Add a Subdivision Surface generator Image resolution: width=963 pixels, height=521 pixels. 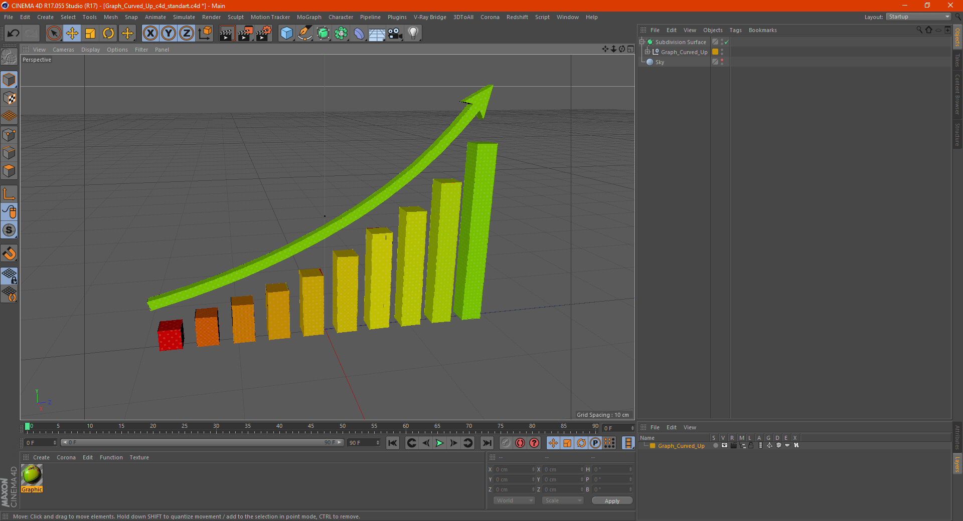[x=323, y=34]
